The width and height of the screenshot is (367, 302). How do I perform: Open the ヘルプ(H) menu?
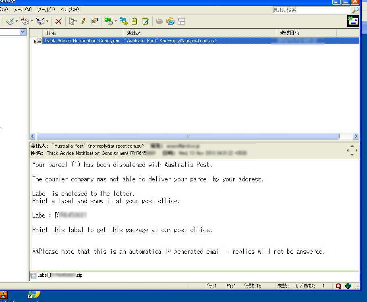point(70,10)
